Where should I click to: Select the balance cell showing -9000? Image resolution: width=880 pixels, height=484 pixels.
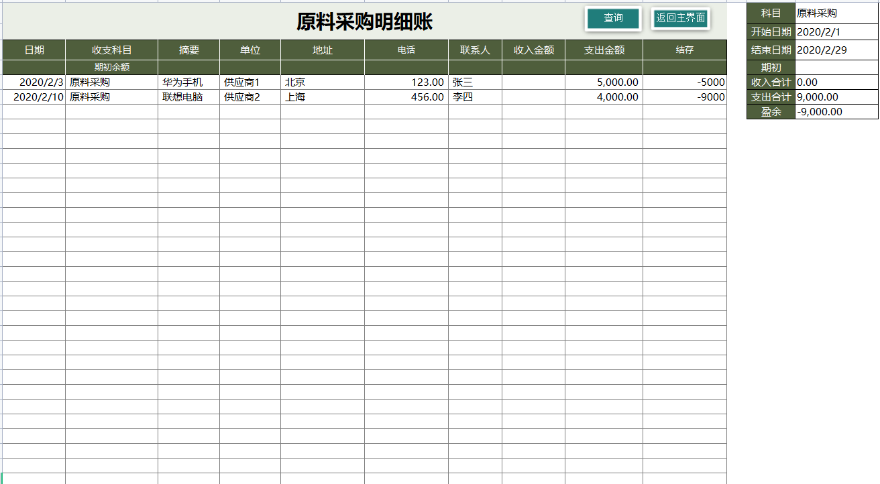click(x=685, y=97)
